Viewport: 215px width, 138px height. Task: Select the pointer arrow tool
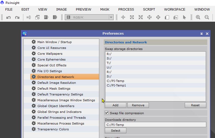click(x=184, y=17)
